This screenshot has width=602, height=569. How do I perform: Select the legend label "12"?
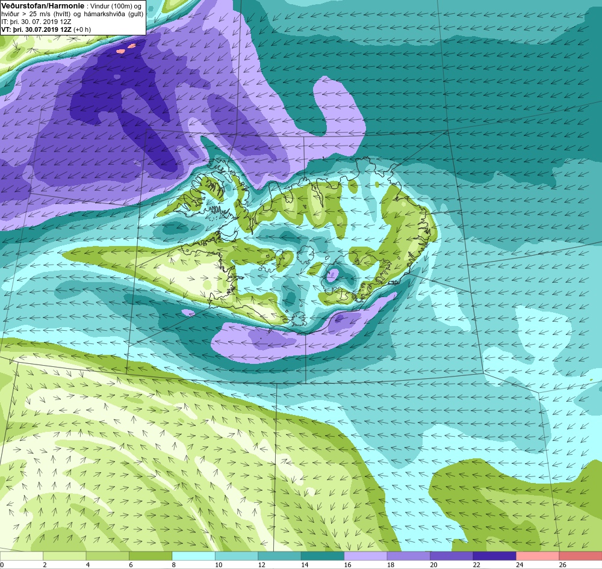tap(261, 565)
